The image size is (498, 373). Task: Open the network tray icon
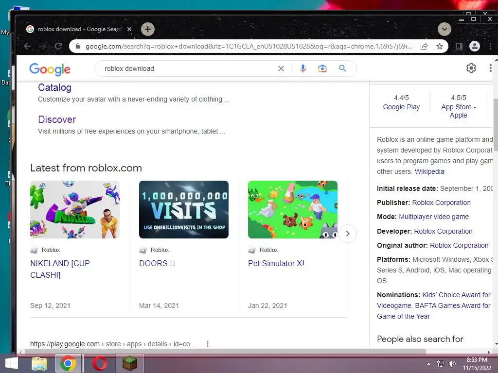tap(441, 364)
